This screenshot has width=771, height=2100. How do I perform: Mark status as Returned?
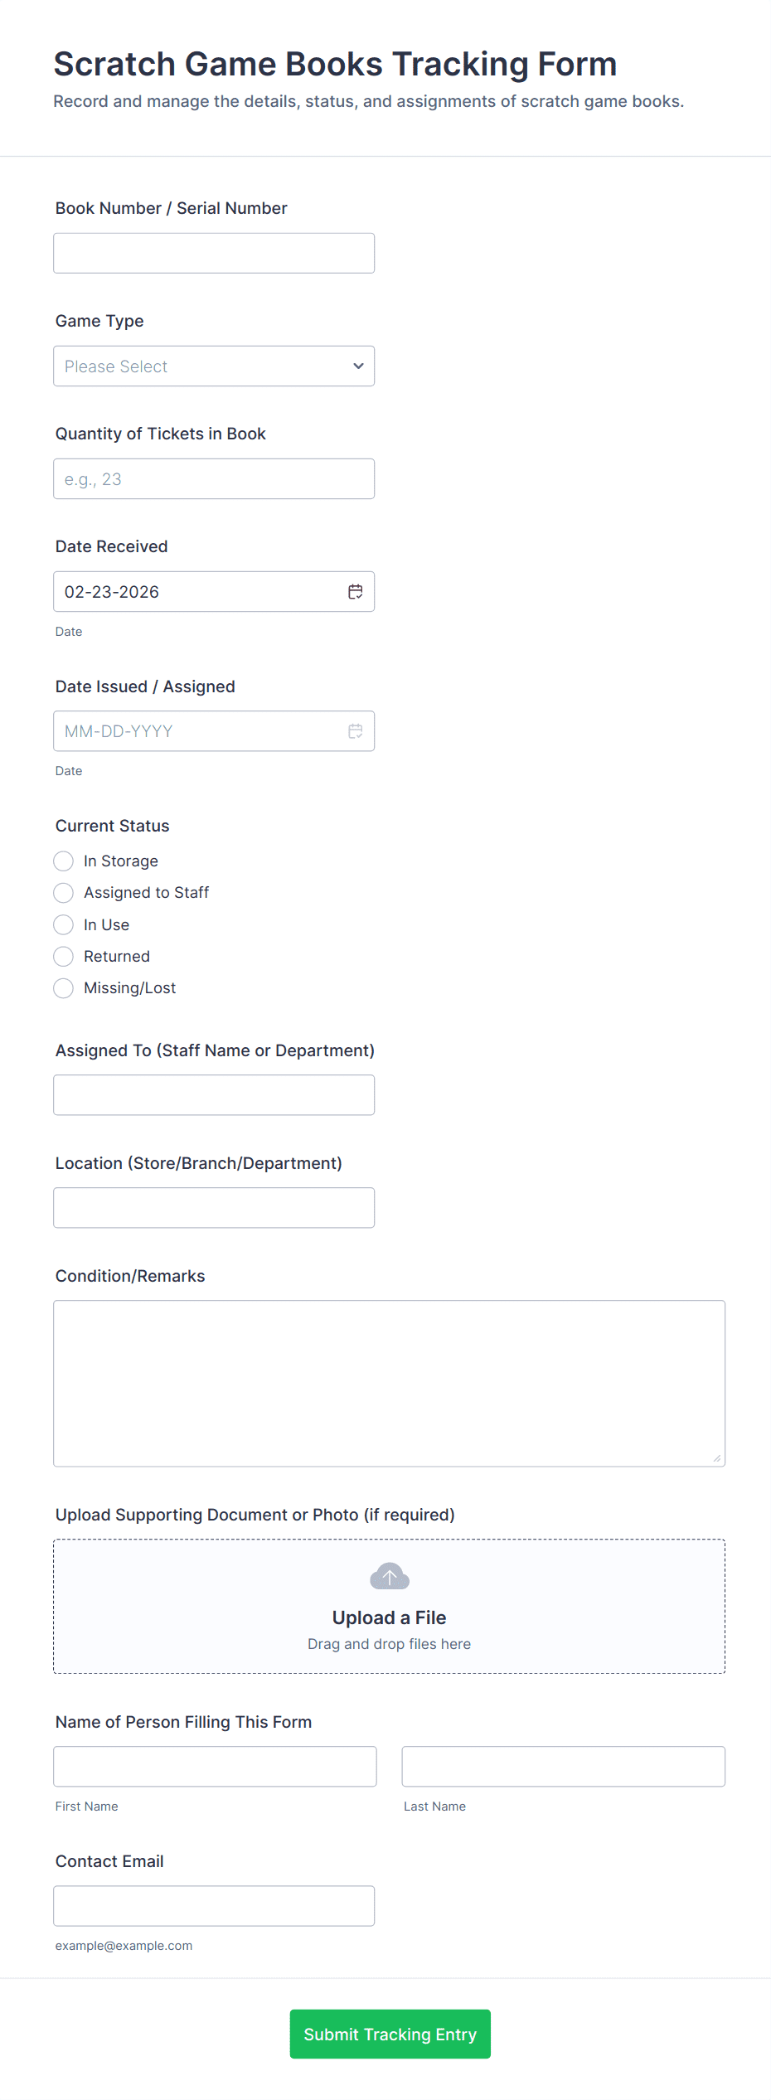[64, 957]
